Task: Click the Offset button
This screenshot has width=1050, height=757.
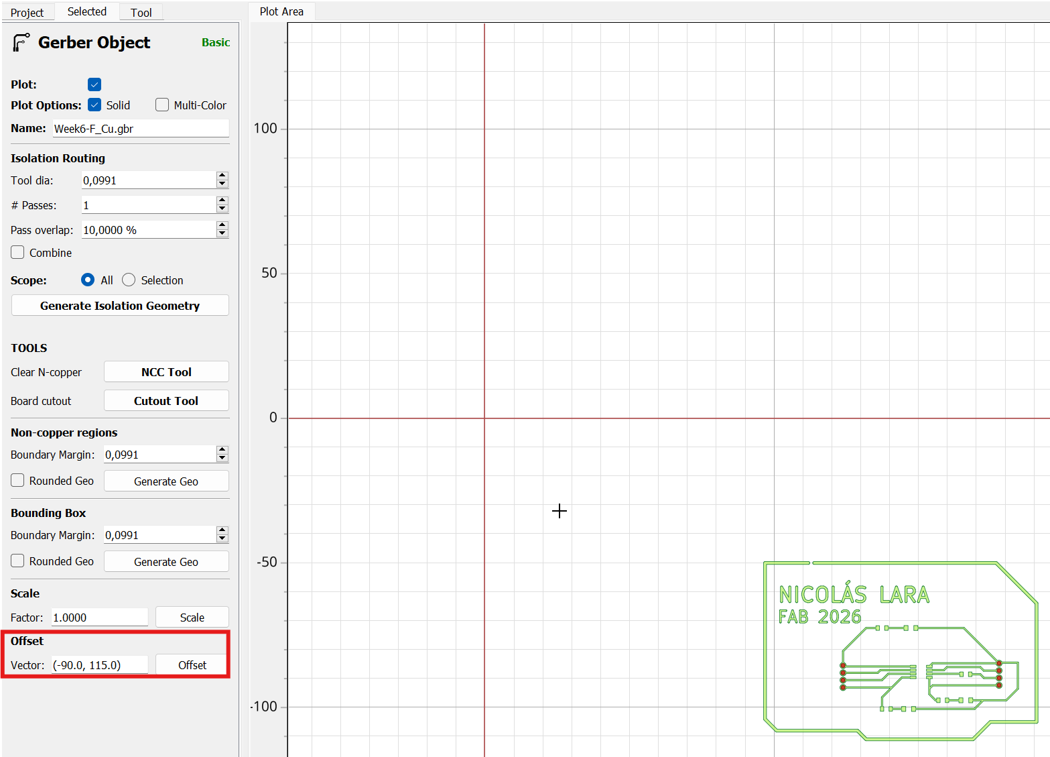Action: (x=192, y=665)
